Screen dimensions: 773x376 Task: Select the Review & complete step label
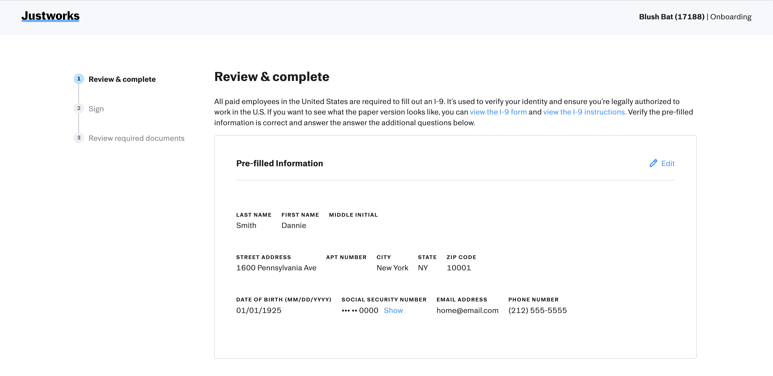122,79
